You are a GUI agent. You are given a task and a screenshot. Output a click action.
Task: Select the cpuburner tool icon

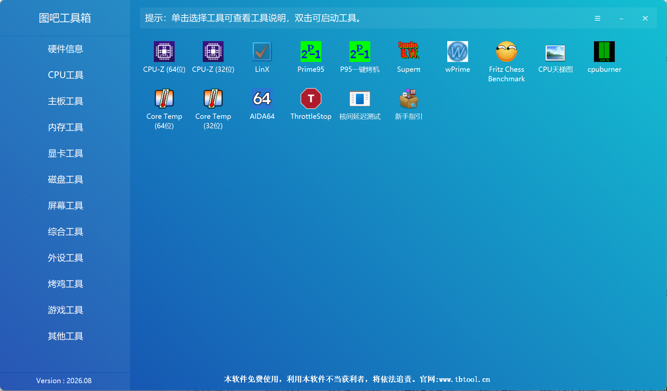pos(604,52)
